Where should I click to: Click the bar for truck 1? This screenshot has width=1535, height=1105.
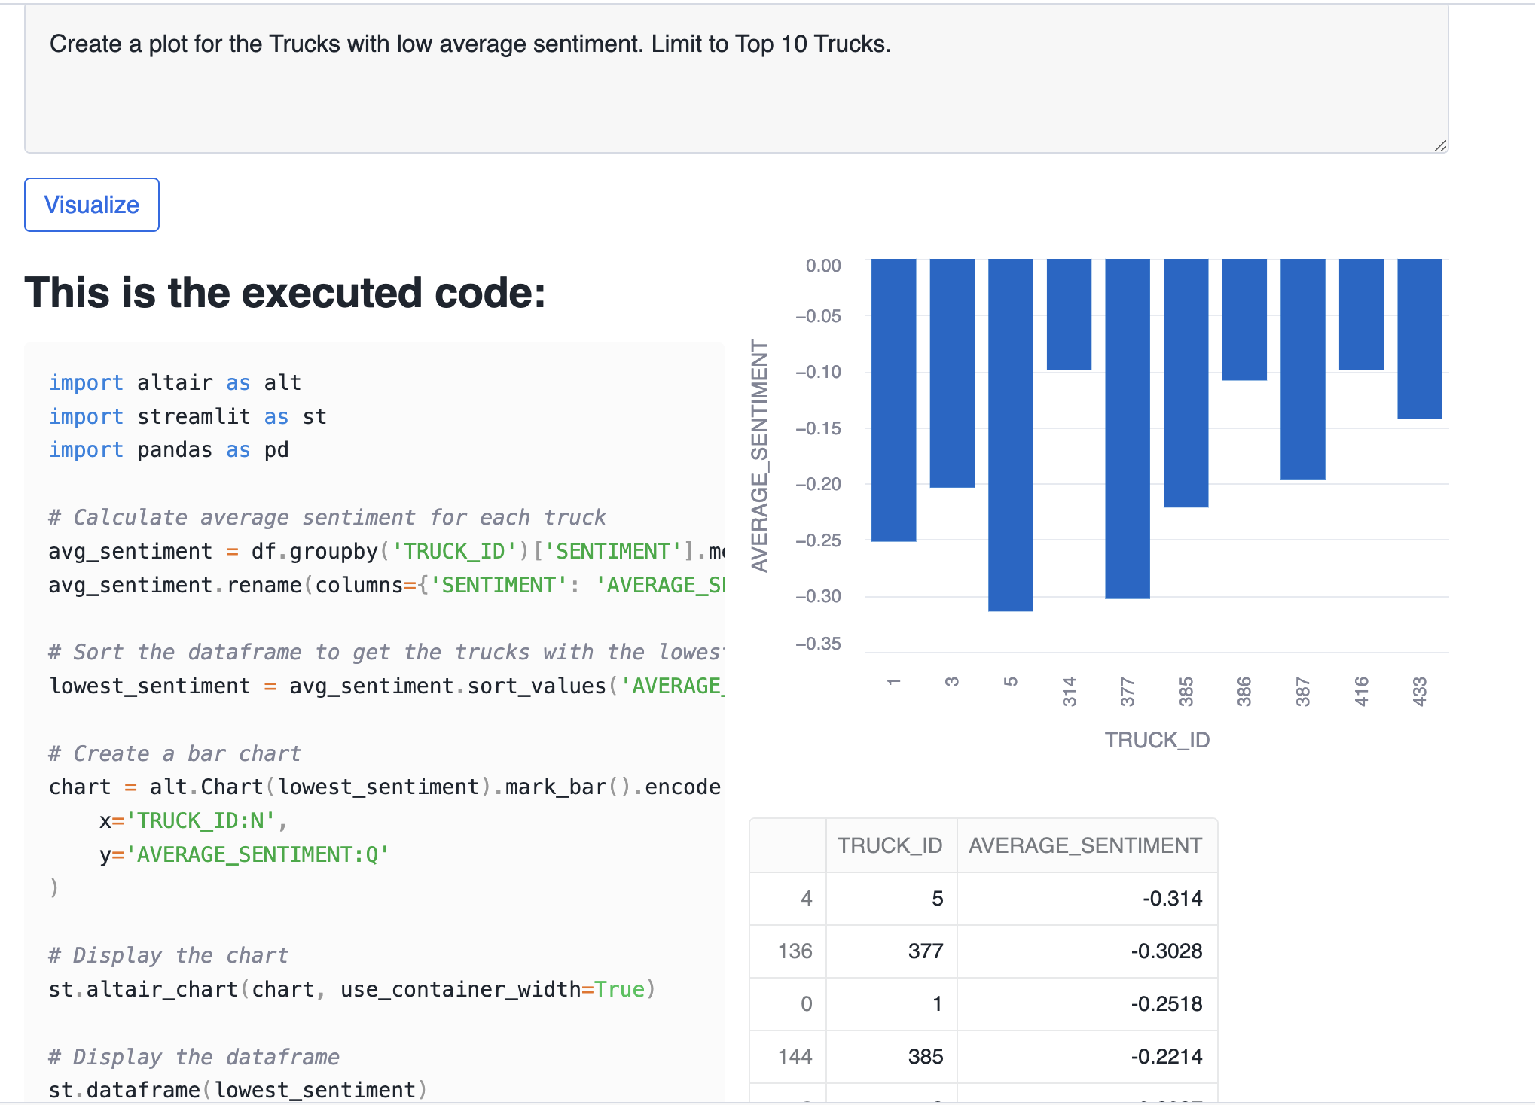[x=894, y=400]
